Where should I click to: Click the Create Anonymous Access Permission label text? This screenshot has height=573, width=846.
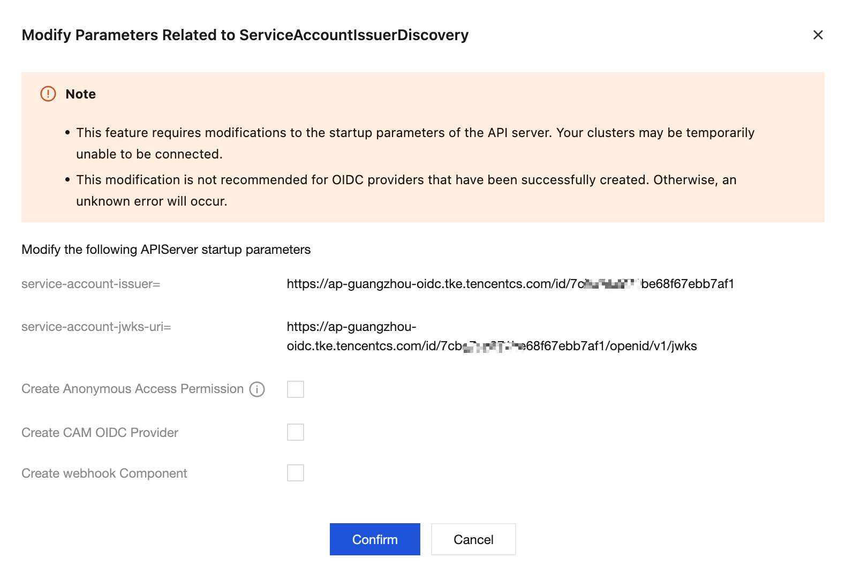tap(133, 389)
